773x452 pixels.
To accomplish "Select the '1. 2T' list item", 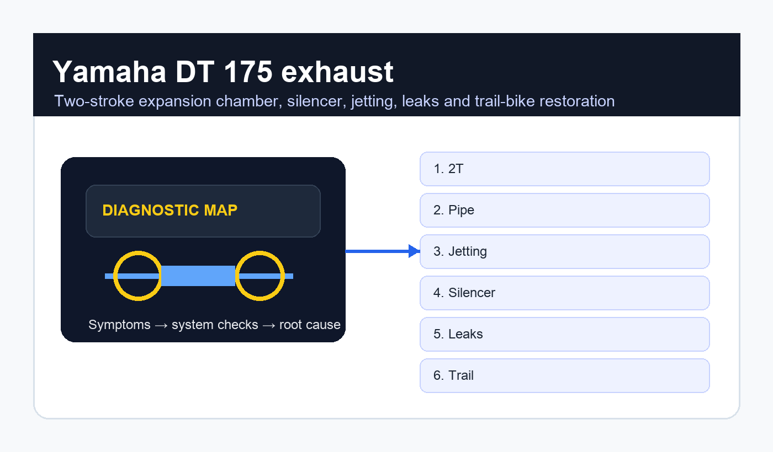I will 564,169.
